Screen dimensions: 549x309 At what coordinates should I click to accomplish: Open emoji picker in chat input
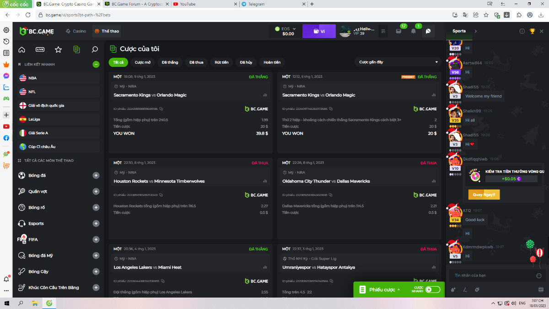tap(538, 276)
